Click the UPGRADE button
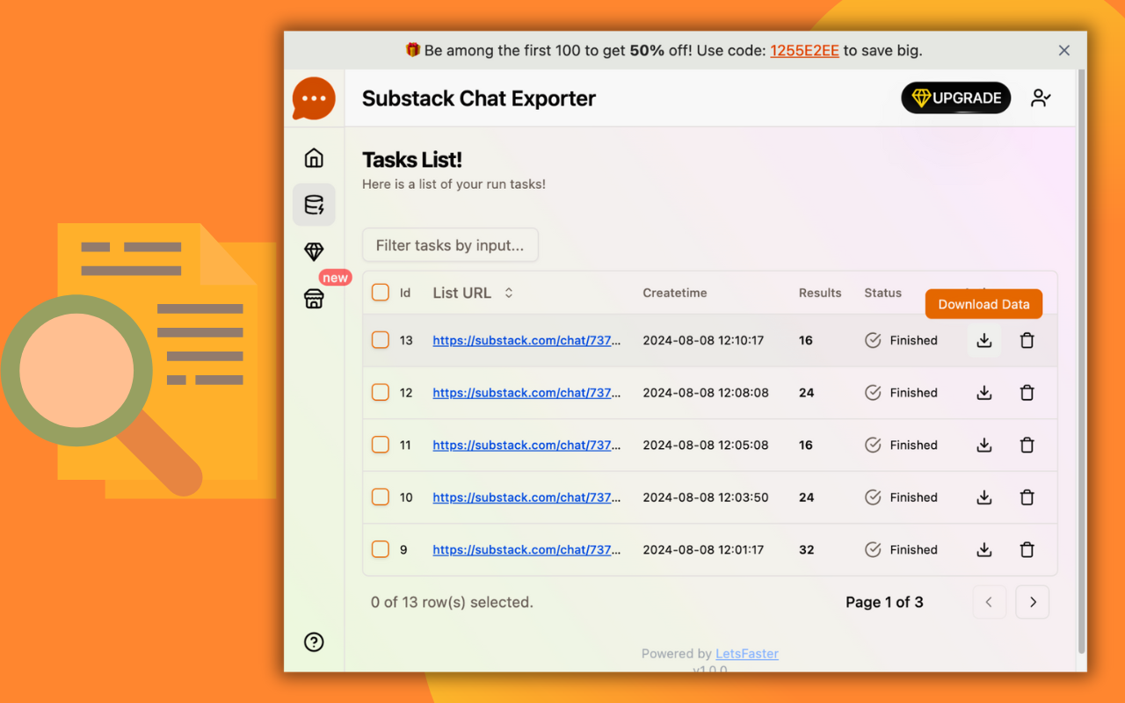 coord(956,98)
